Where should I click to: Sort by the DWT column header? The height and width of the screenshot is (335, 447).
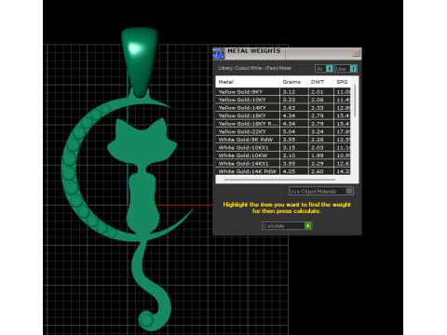coord(320,82)
